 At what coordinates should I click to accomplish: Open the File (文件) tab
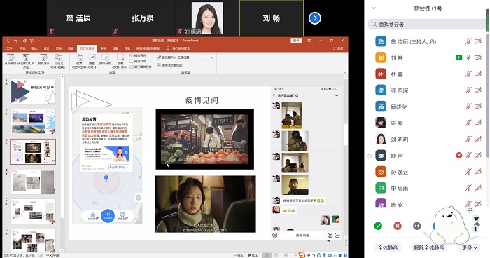(9, 48)
